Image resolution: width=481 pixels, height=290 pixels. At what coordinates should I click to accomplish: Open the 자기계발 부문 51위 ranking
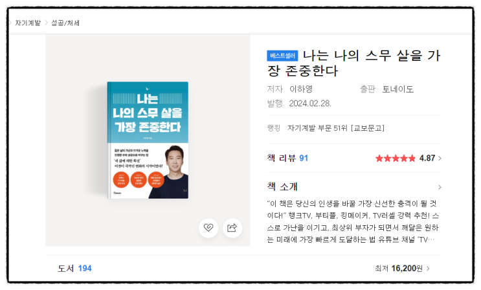[x=336, y=128]
